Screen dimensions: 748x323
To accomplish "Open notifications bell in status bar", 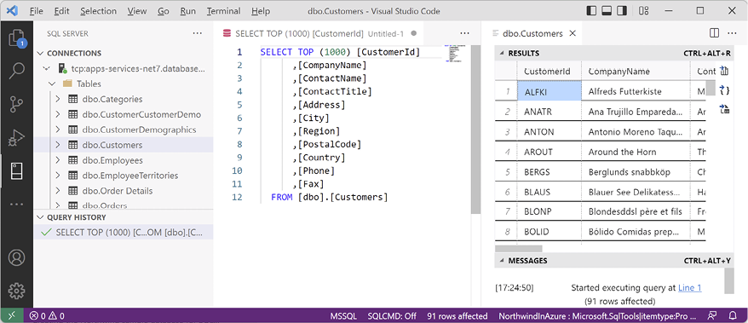I will click(x=733, y=316).
